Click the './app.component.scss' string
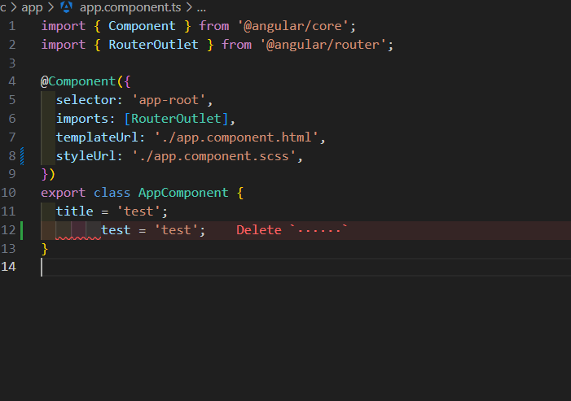The height and width of the screenshot is (401, 571). tap(213, 156)
